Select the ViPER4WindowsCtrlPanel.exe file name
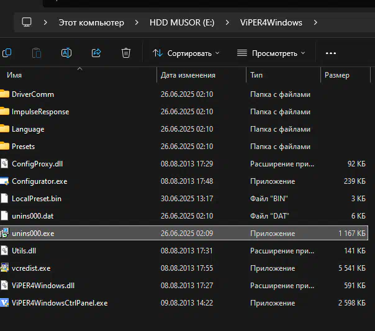The height and width of the screenshot is (331, 375). [x=60, y=303]
